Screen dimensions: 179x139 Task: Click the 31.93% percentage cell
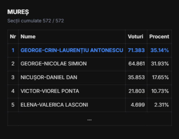point(160,64)
